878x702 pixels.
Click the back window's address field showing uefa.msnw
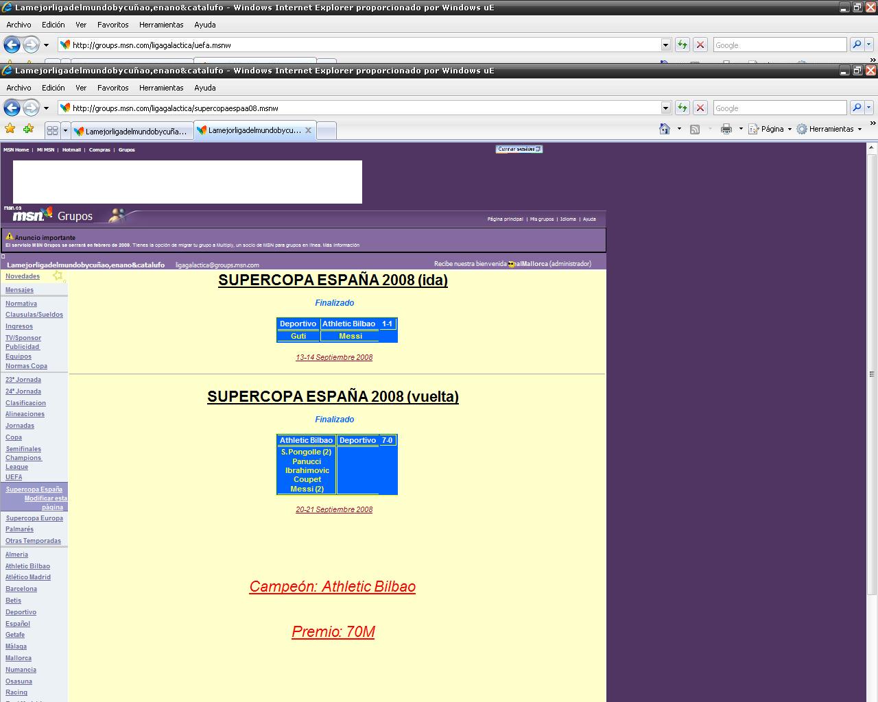point(359,45)
